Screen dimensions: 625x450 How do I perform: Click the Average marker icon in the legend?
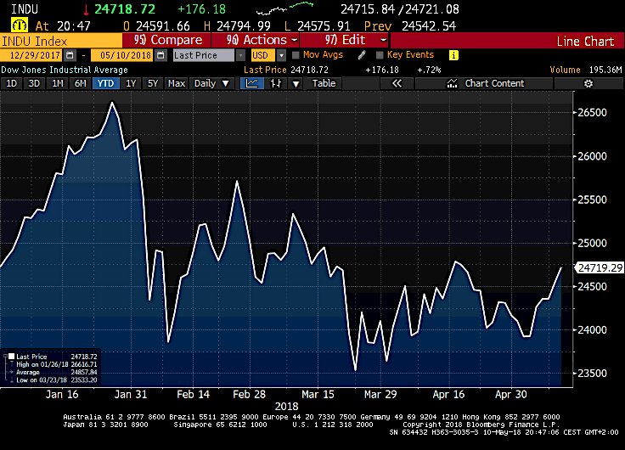[x=12, y=372]
